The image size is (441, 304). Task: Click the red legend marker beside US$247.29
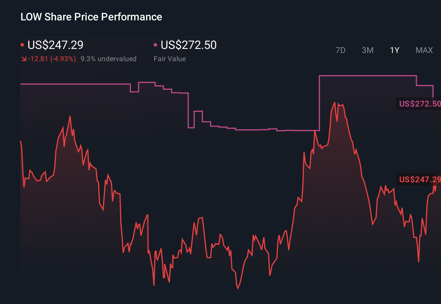(22, 45)
